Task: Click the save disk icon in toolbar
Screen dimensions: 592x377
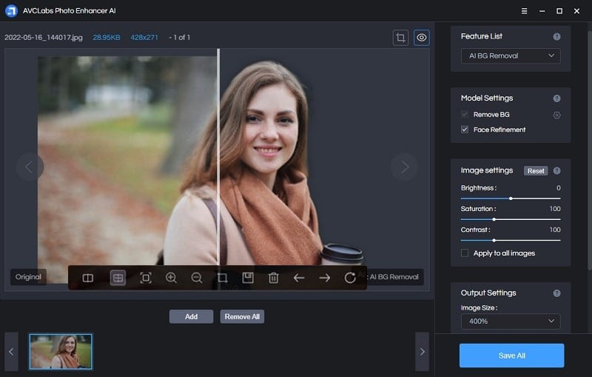Action: (248, 278)
